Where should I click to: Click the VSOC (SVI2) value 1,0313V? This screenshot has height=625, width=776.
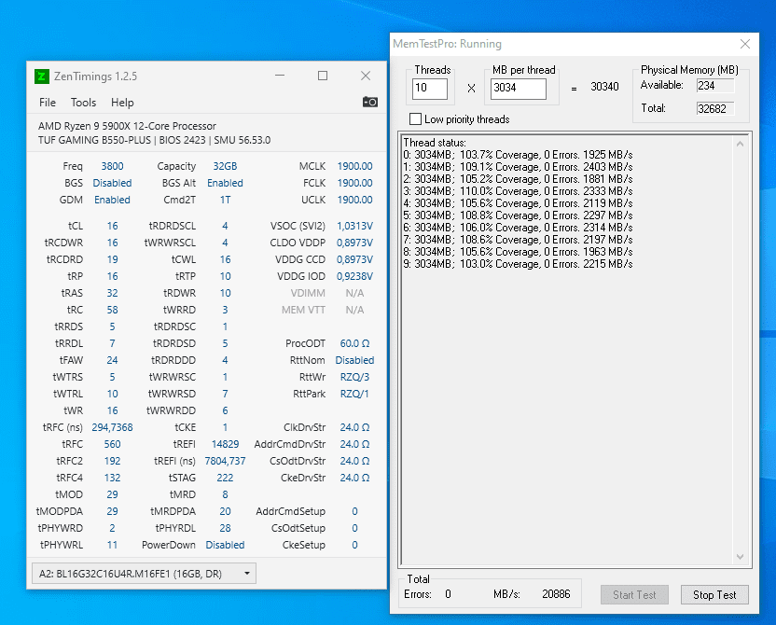coord(354,226)
